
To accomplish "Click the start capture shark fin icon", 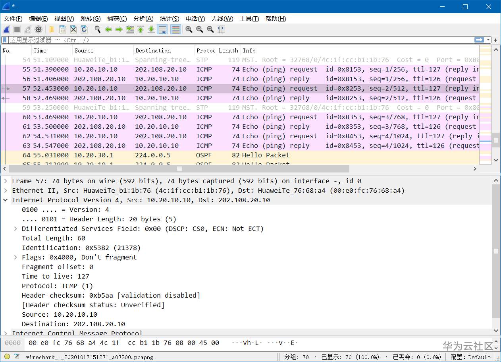I will (6, 29).
